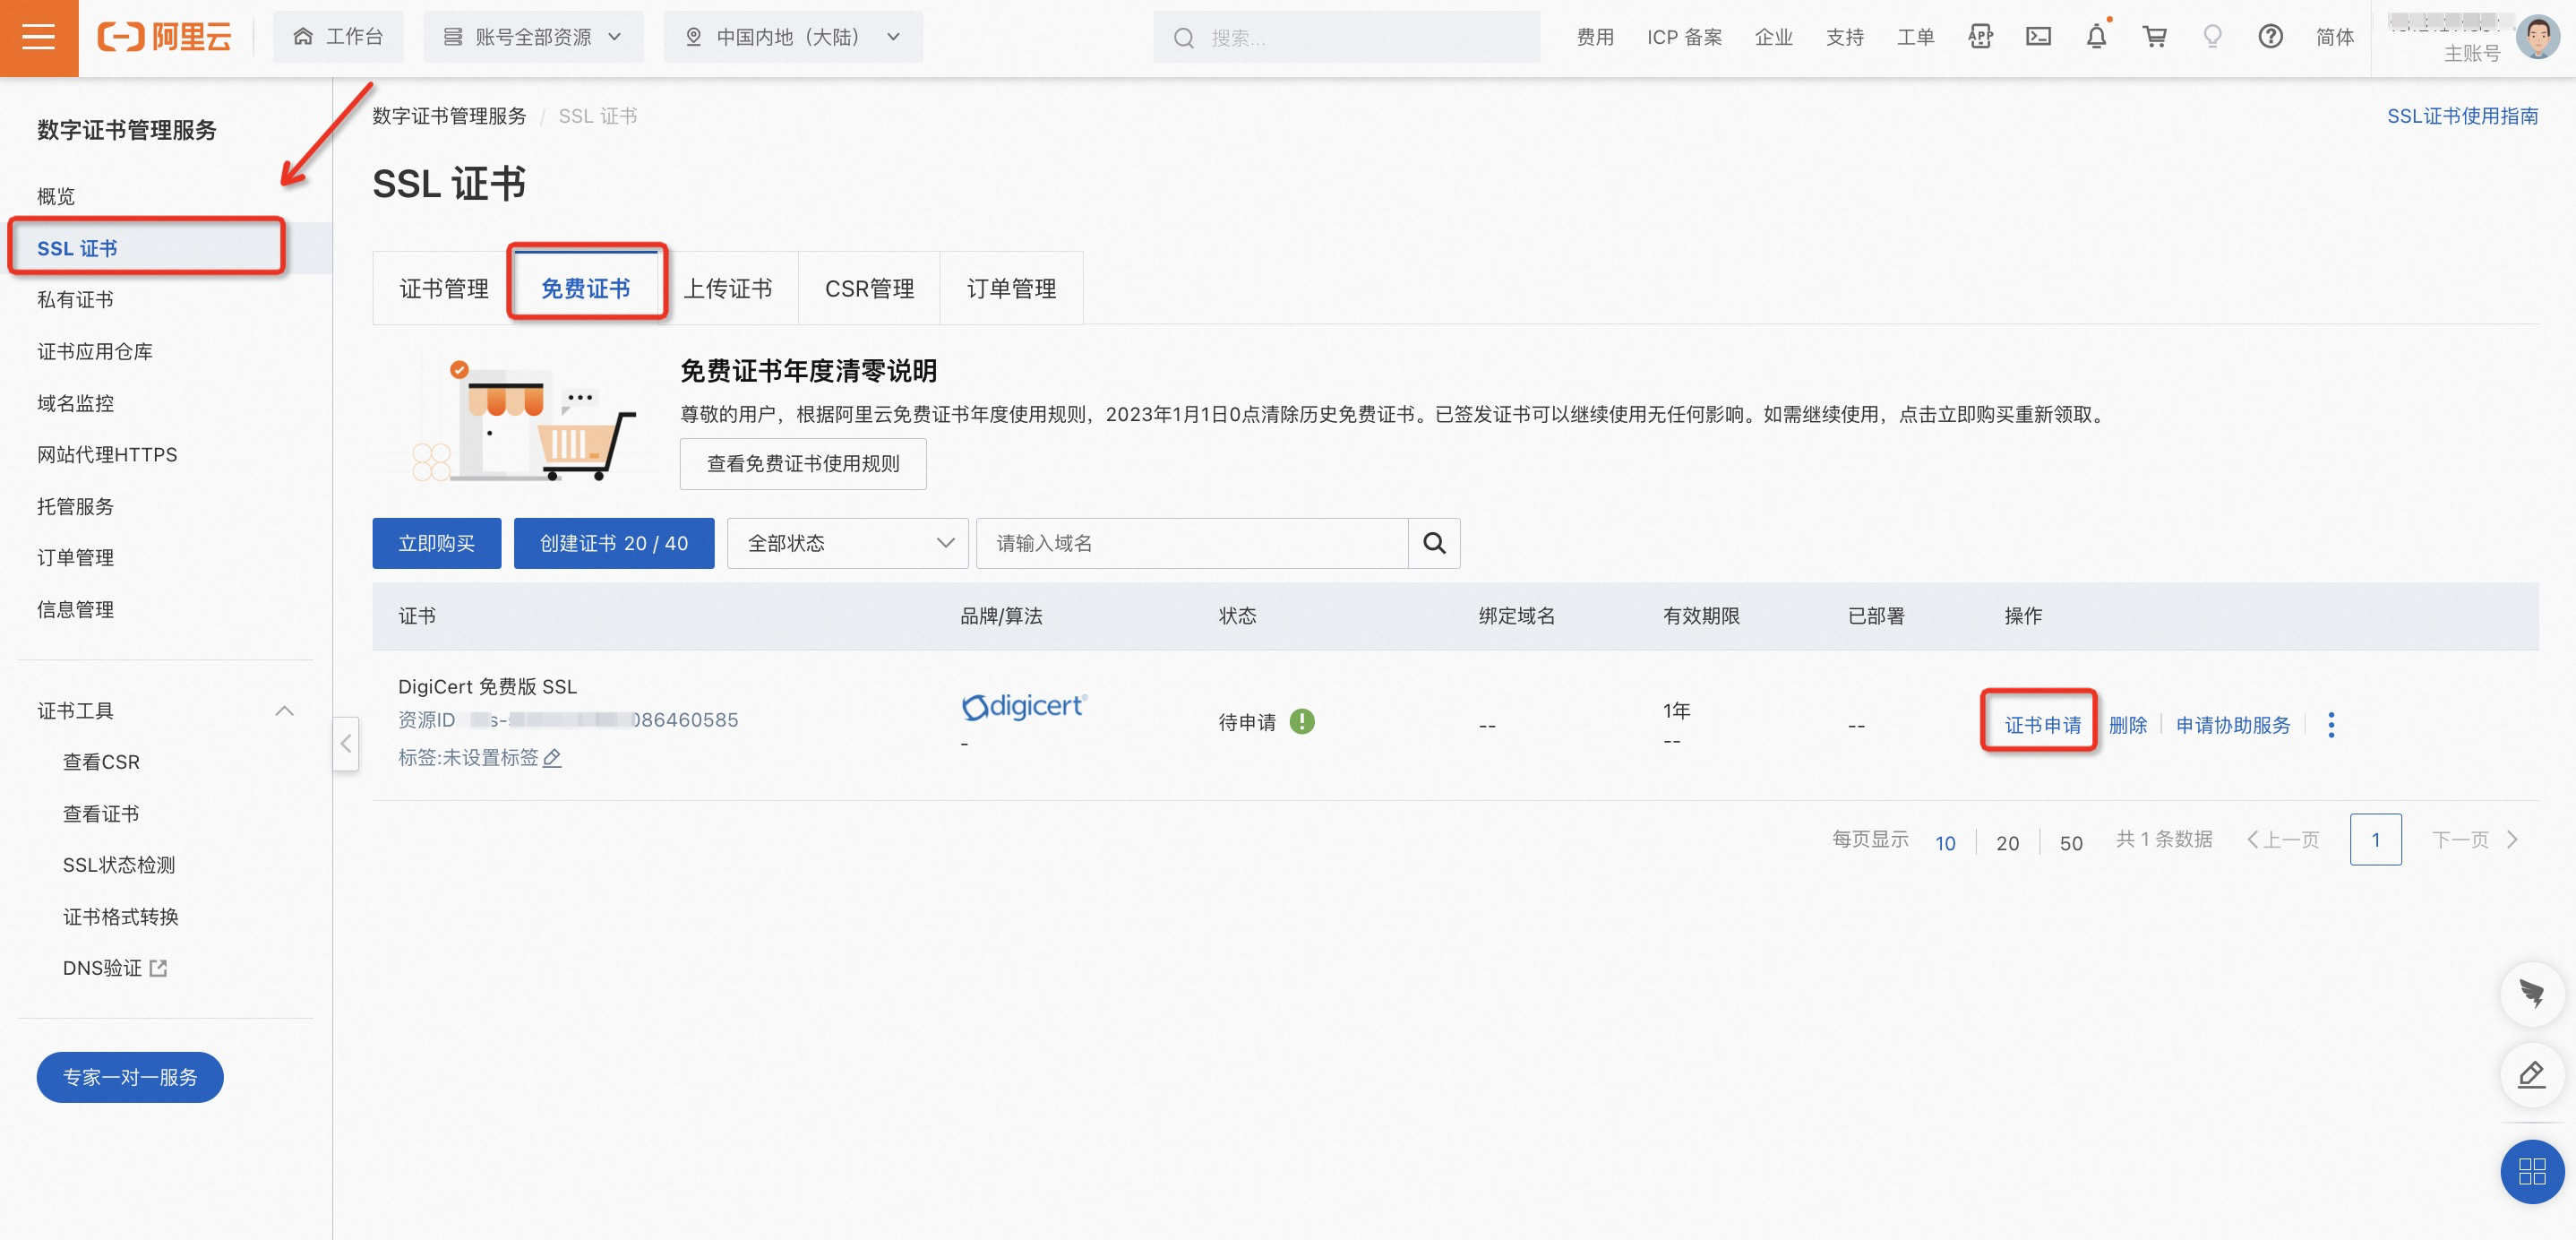The height and width of the screenshot is (1240, 2576).
Task: Click 证书申请 for the DigiCert row
Action: (2042, 725)
